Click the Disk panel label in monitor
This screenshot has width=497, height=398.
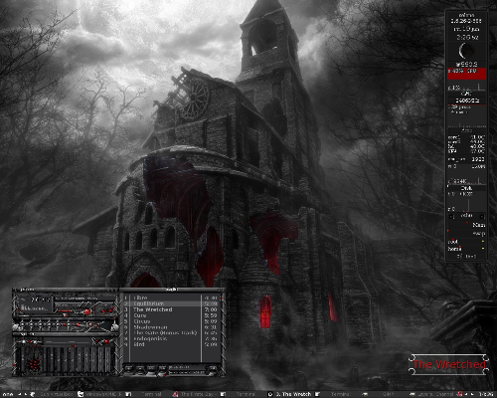click(x=466, y=188)
